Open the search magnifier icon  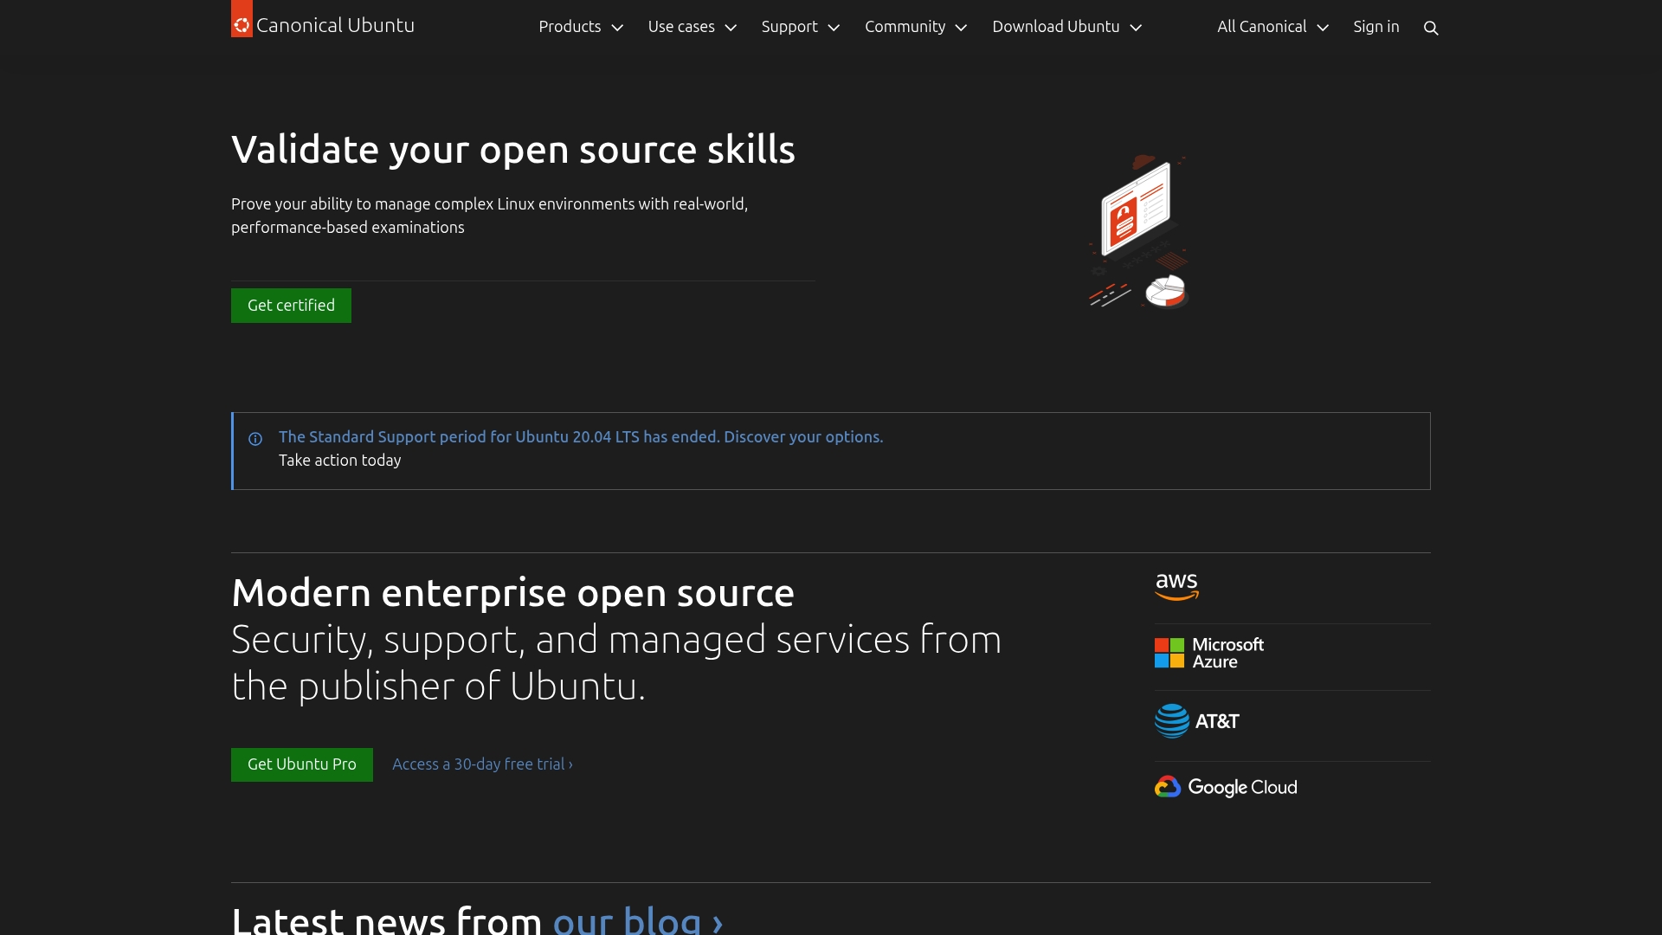pyautogui.click(x=1431, y=28)
